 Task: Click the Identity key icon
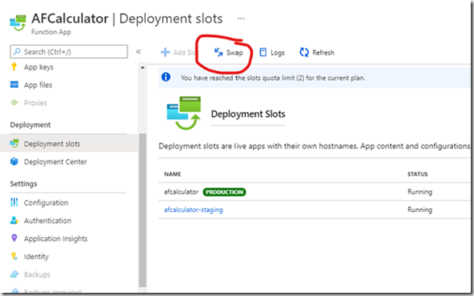15,256
